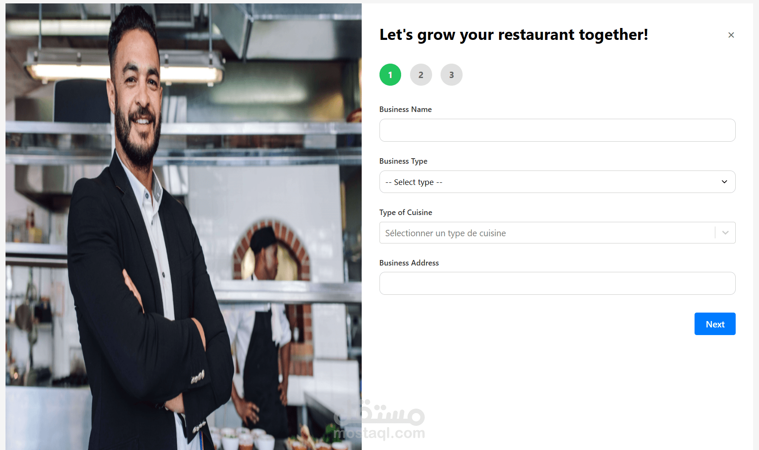Viewport: 759px width, 450px height.
Task: Click the Business Type label
Action: click(403, 161)
